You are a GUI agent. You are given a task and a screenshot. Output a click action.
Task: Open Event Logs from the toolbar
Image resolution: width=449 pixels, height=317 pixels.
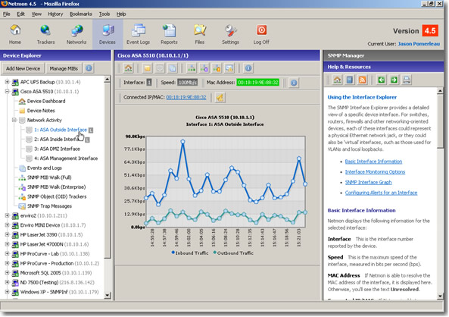[138, 34]
